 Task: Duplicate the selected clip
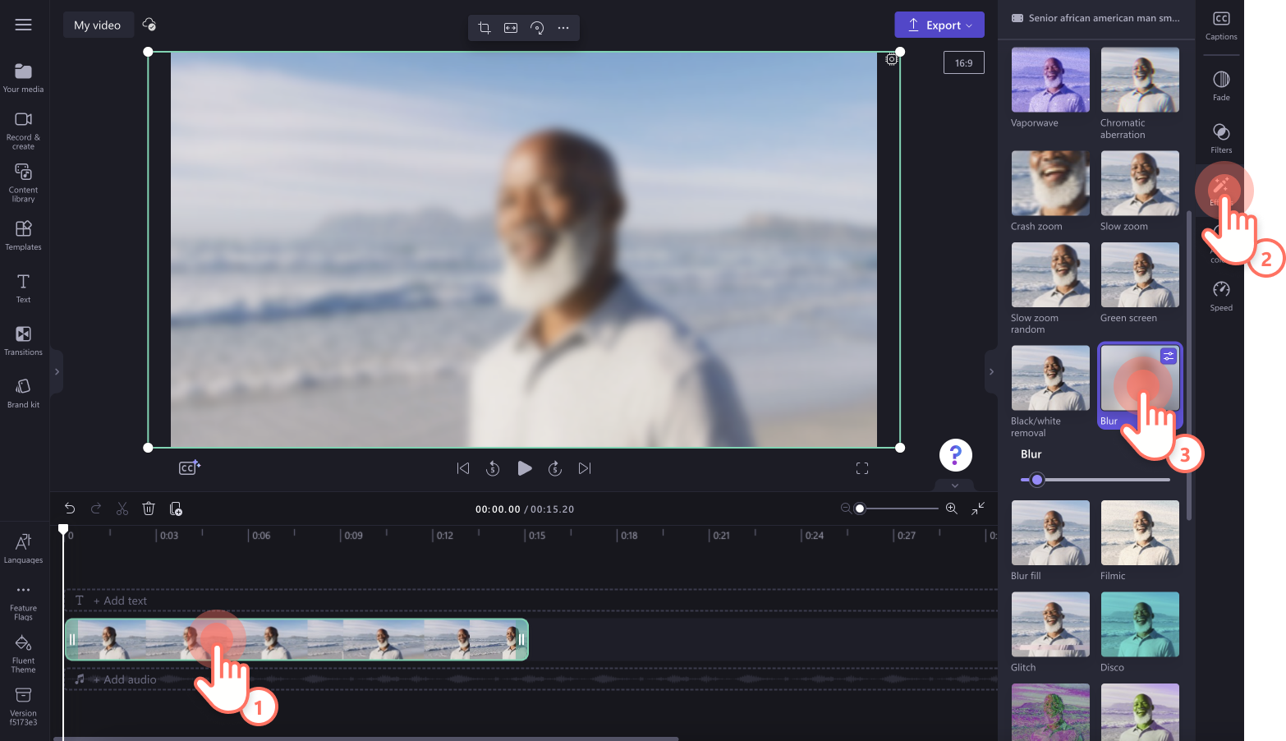[176, 509]
